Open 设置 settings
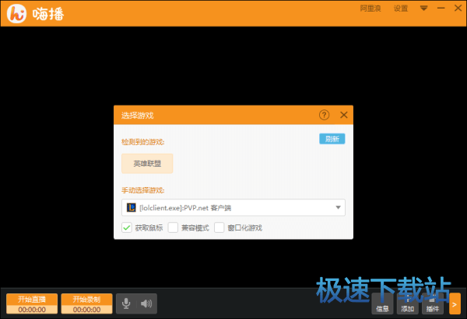Viewport: 467px width, 319px height. pos(401,9)
